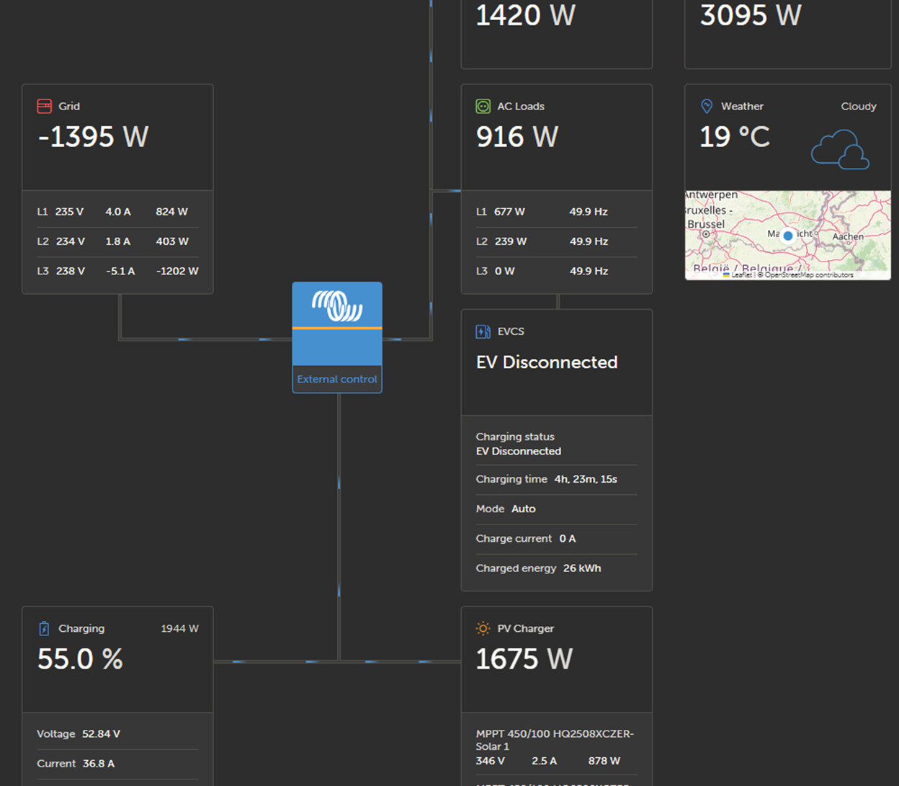
Task: Click the Weather card title text
Action: (742, 106)
